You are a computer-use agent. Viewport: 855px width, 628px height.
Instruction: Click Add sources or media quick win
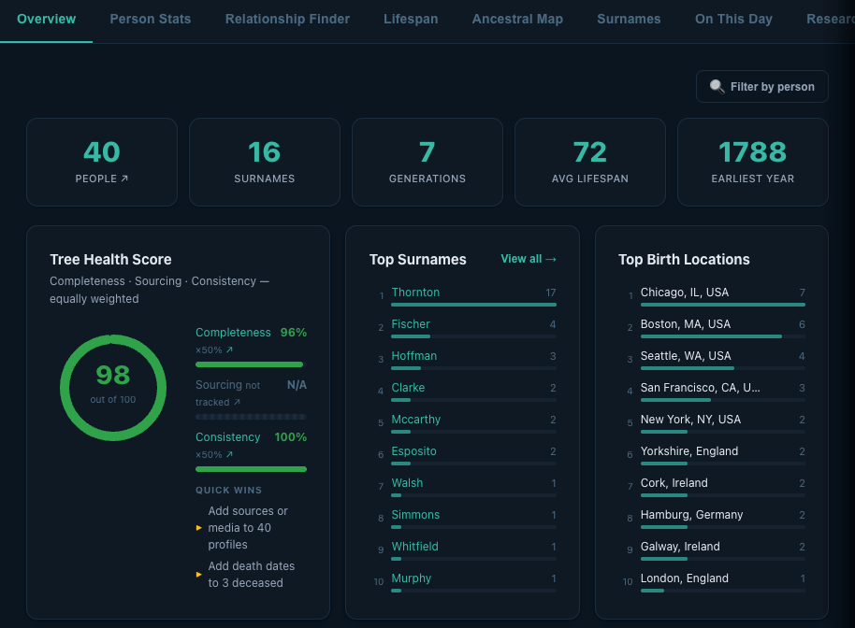coord(248,528)
